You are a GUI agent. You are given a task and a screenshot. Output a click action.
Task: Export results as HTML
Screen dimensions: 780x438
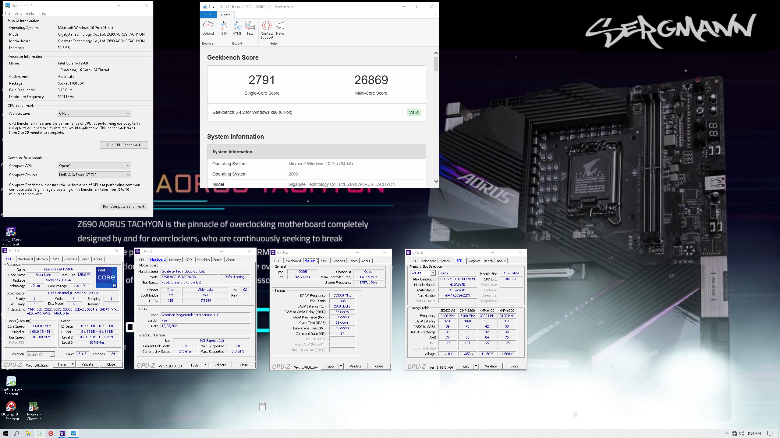tap(237, 28)
